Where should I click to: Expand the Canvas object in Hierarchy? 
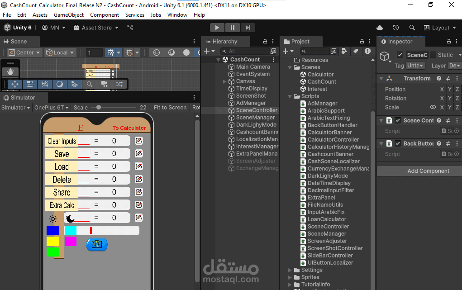224,81
